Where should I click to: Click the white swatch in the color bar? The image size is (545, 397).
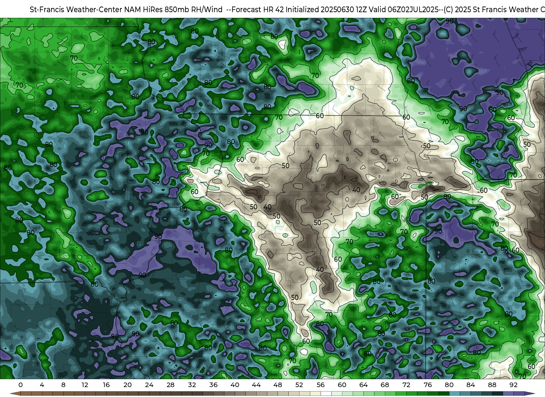coord(326,394)
